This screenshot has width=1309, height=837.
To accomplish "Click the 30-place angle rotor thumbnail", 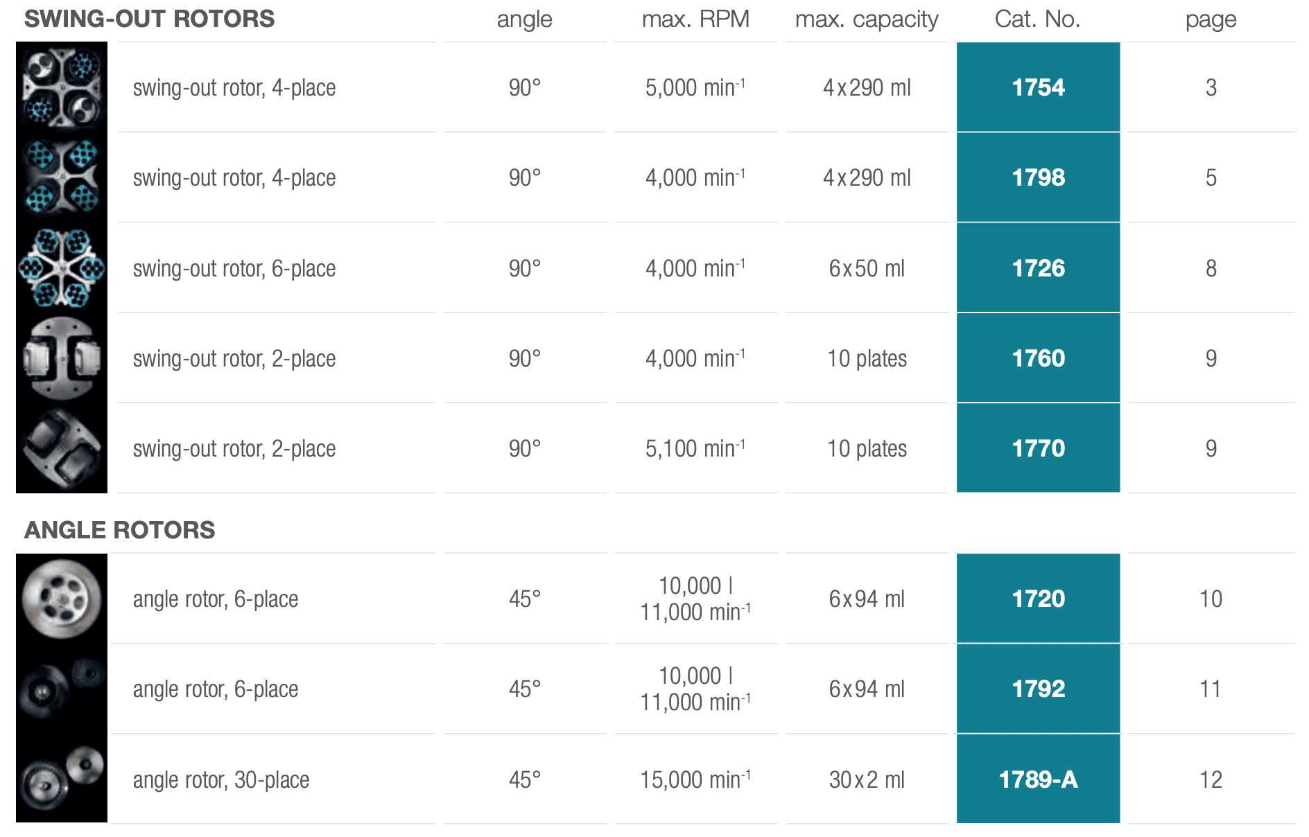I will (62, 779).
